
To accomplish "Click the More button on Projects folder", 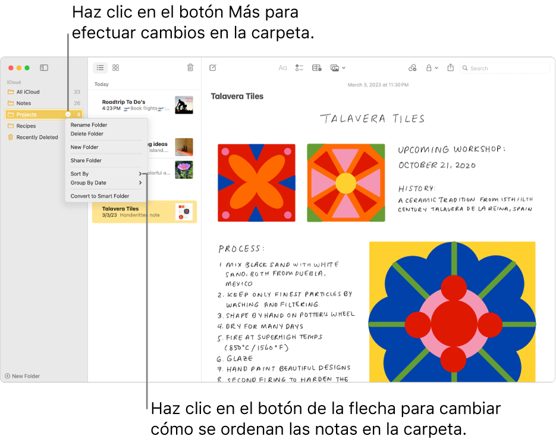I will (x=68, y=114).
